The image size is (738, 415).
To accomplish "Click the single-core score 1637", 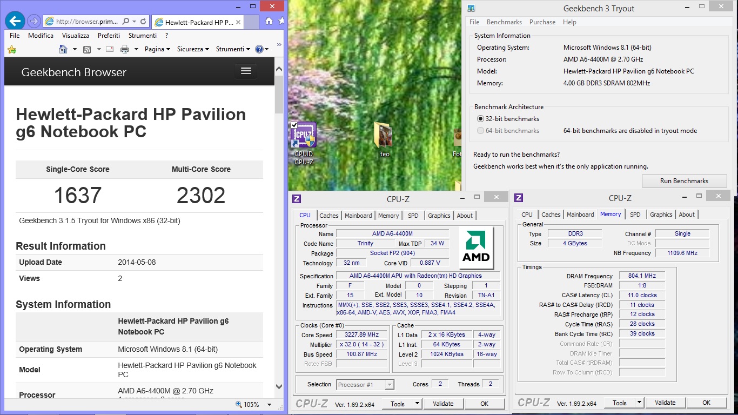I will pos(78,195).
